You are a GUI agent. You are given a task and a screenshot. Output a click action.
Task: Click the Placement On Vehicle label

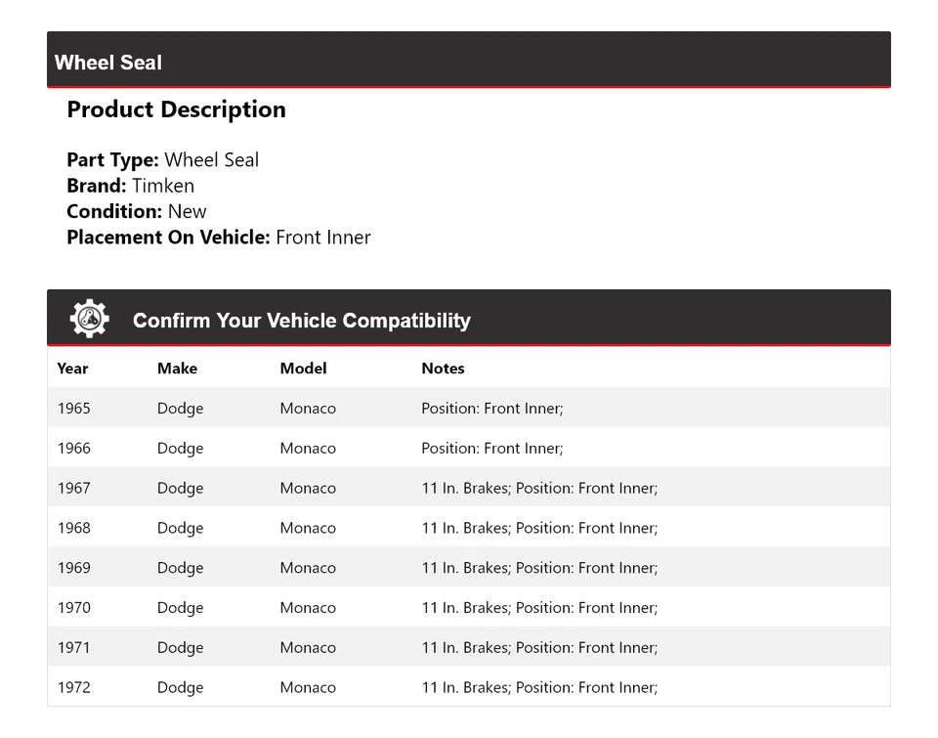(x=168, y=237)
